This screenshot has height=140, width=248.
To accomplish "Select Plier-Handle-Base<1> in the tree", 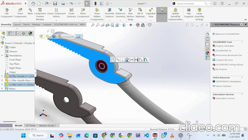I will tap(22, 80).
